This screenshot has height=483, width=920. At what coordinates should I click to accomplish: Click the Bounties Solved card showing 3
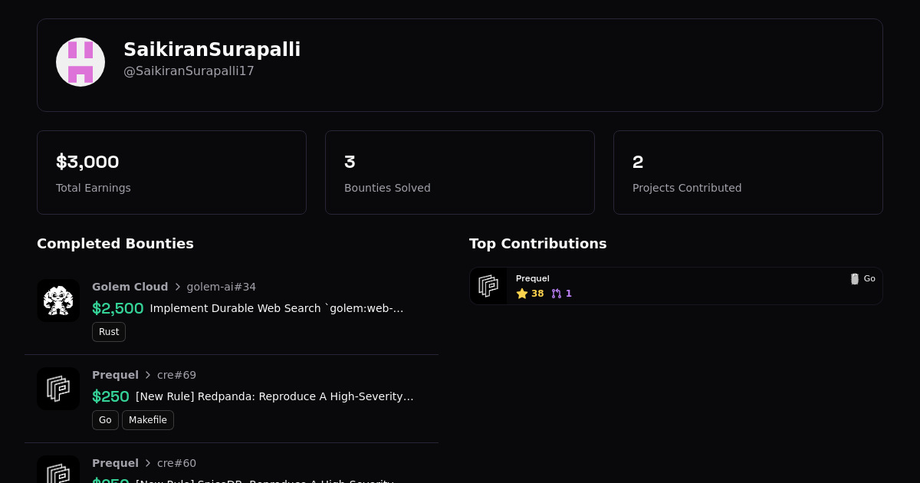click(x=460, y=172)
